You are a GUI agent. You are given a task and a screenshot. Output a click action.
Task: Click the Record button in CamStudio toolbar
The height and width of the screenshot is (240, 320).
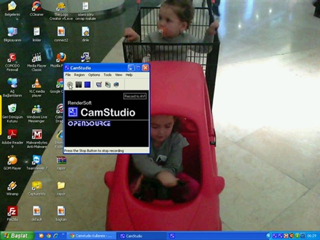(x=70, y=84)
